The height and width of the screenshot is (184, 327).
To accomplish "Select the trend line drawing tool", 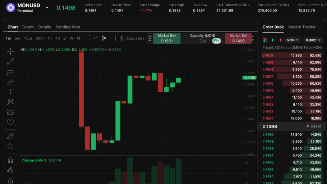I will click(10, 61).
